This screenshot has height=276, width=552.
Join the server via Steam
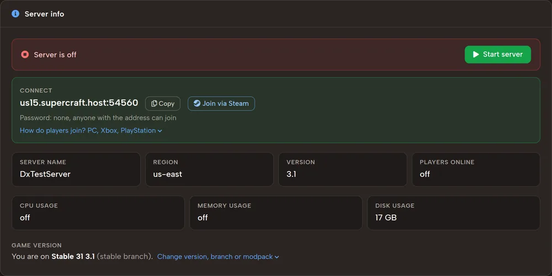(x=221, y=104)
